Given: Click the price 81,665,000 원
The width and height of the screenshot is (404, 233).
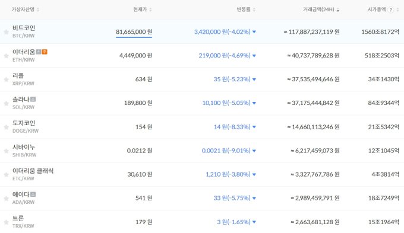Looking at the screenshot, I should (x=134, y=31).
